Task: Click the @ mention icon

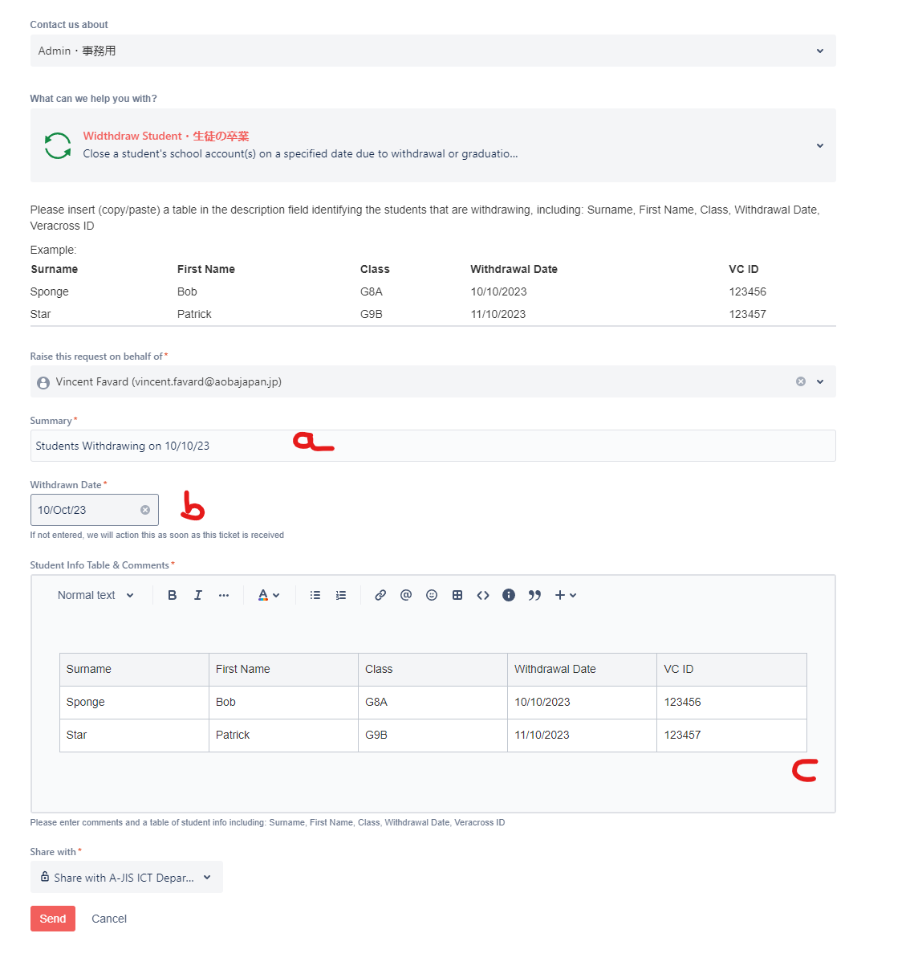Action: (406, 595)
